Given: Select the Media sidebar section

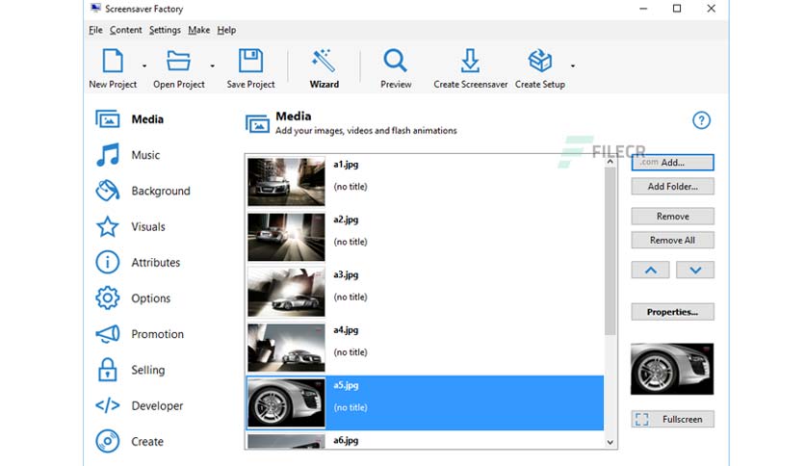Looking at the screenshot, I should pyautogui.click(x=130, y=119).
